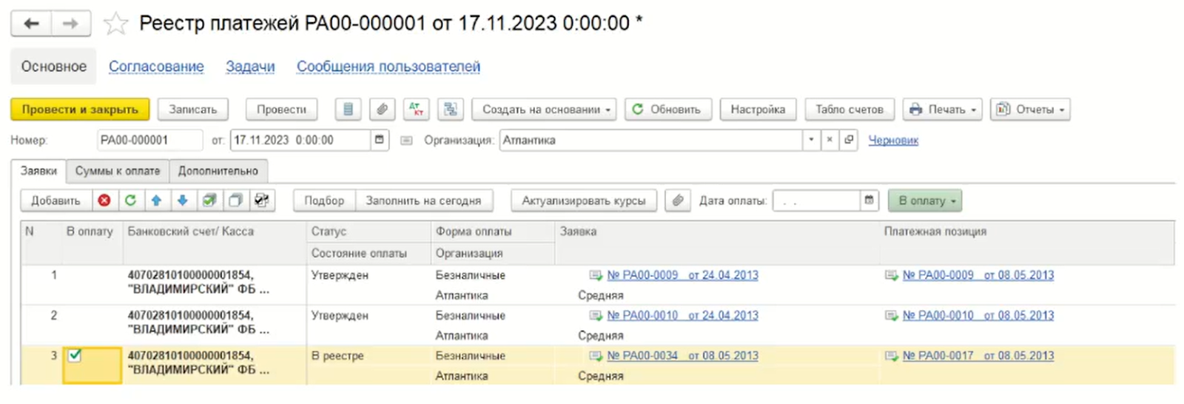Switch to the Суммы к оплате tab
The image size is (1184, 404).
(x=118, y=171)
